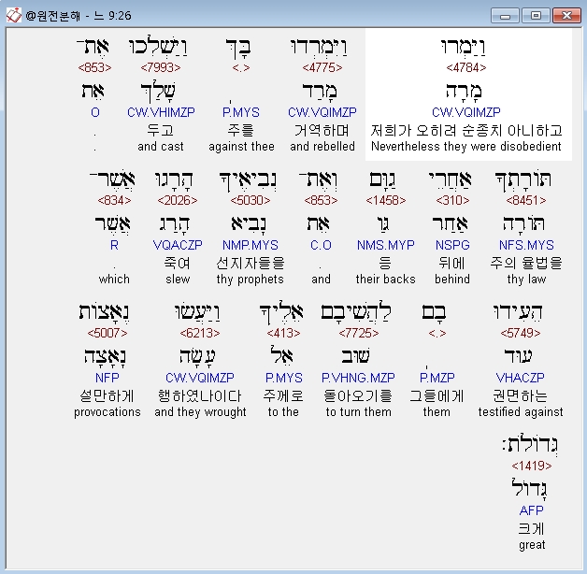Click the gloss 'which'
The width and height of the screenshot is (587, 574).
click(x=114, y=279)
